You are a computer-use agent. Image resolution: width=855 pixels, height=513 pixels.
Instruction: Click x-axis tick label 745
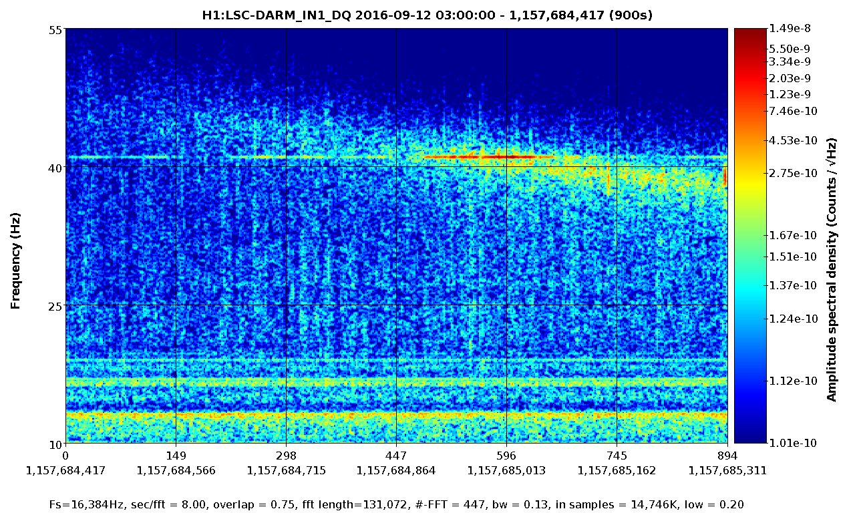[617, 456]
